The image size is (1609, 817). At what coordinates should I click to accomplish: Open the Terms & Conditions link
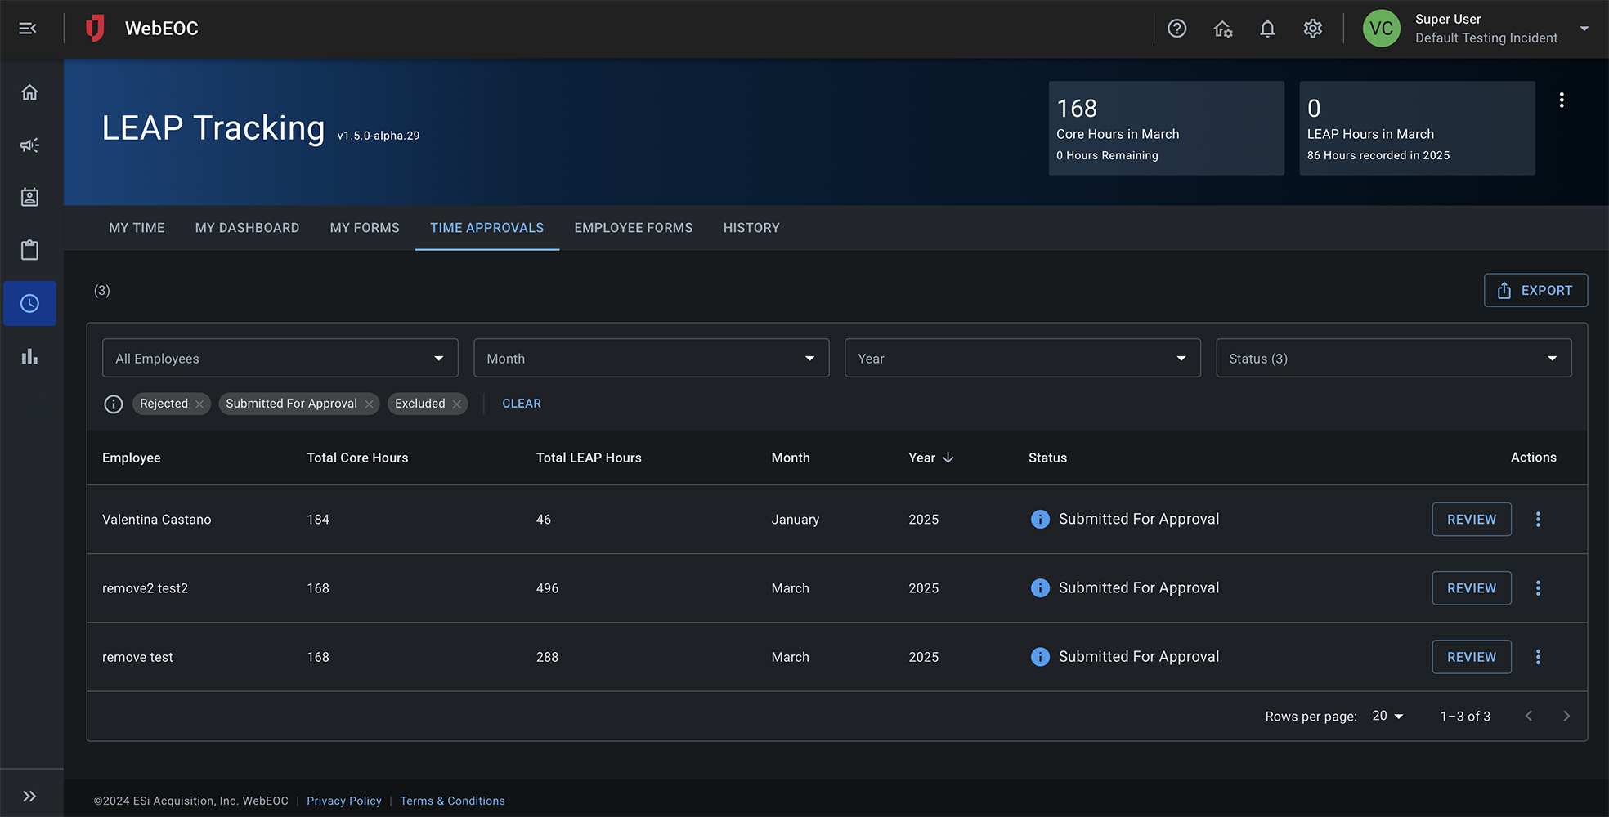[x=452, y=801]
